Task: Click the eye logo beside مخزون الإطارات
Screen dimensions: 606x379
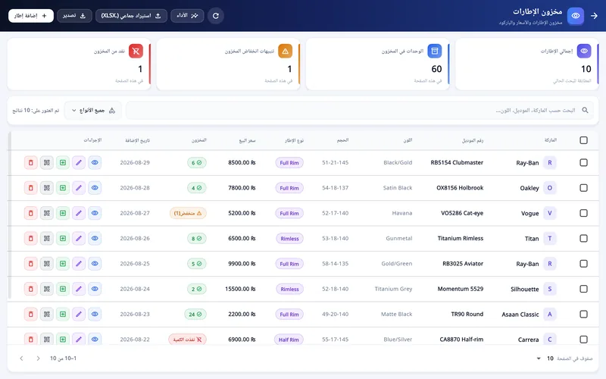Action: click(576, 16)
